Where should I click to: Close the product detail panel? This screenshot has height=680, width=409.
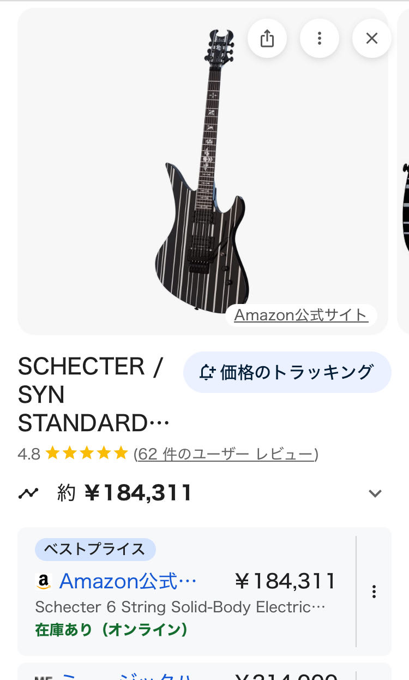tap(372, 38)
